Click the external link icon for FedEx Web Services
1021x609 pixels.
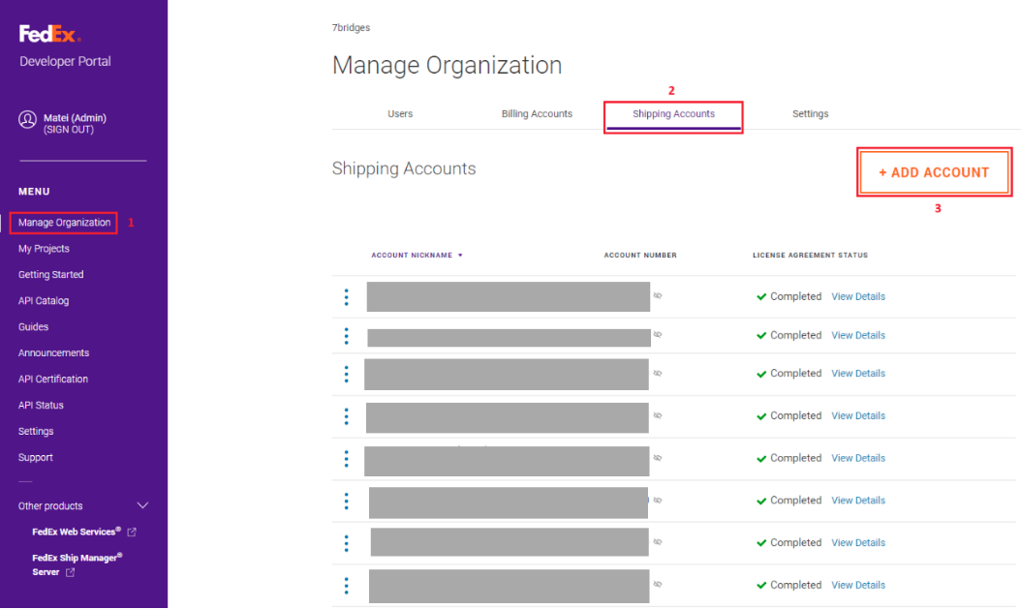tap(134, 532)
